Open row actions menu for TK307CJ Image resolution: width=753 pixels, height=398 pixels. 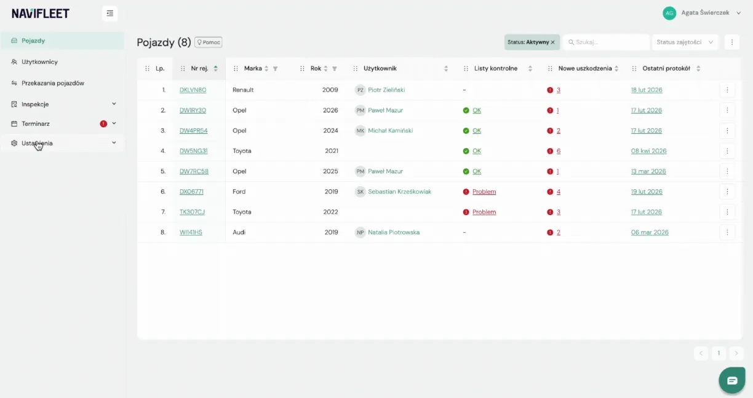coord(727,212)
